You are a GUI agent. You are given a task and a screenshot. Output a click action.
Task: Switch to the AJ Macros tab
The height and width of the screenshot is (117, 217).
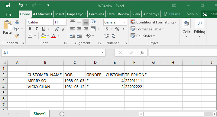(x=43, y=14)
